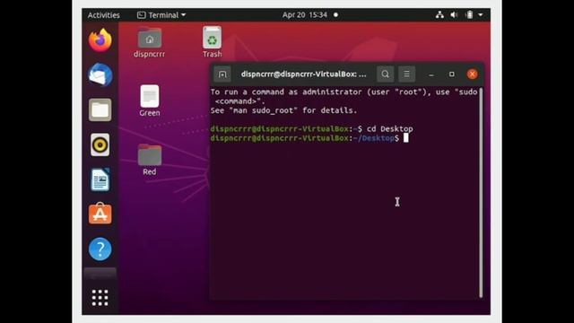Image resolution: width=574 pixels, height=323 pixels.
Task: Minimize the terminal window
Action: pyautogui.click(x=431, y=74)
